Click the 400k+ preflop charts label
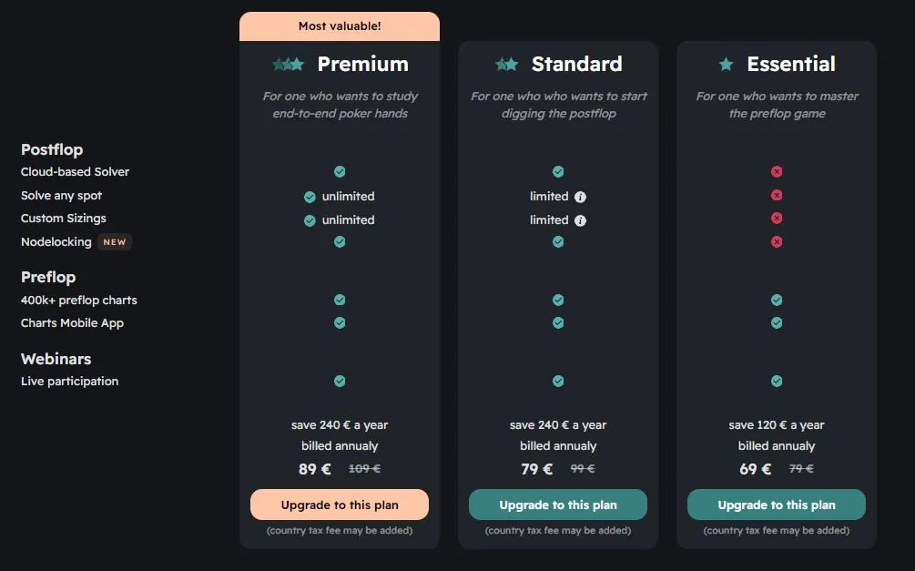Viewport: 915px width, 571px height. [x=79, y=301]
